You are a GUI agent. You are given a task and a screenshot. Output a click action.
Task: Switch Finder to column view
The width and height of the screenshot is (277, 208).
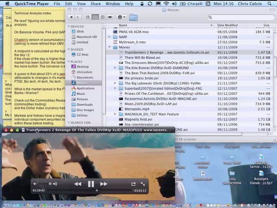103,17
